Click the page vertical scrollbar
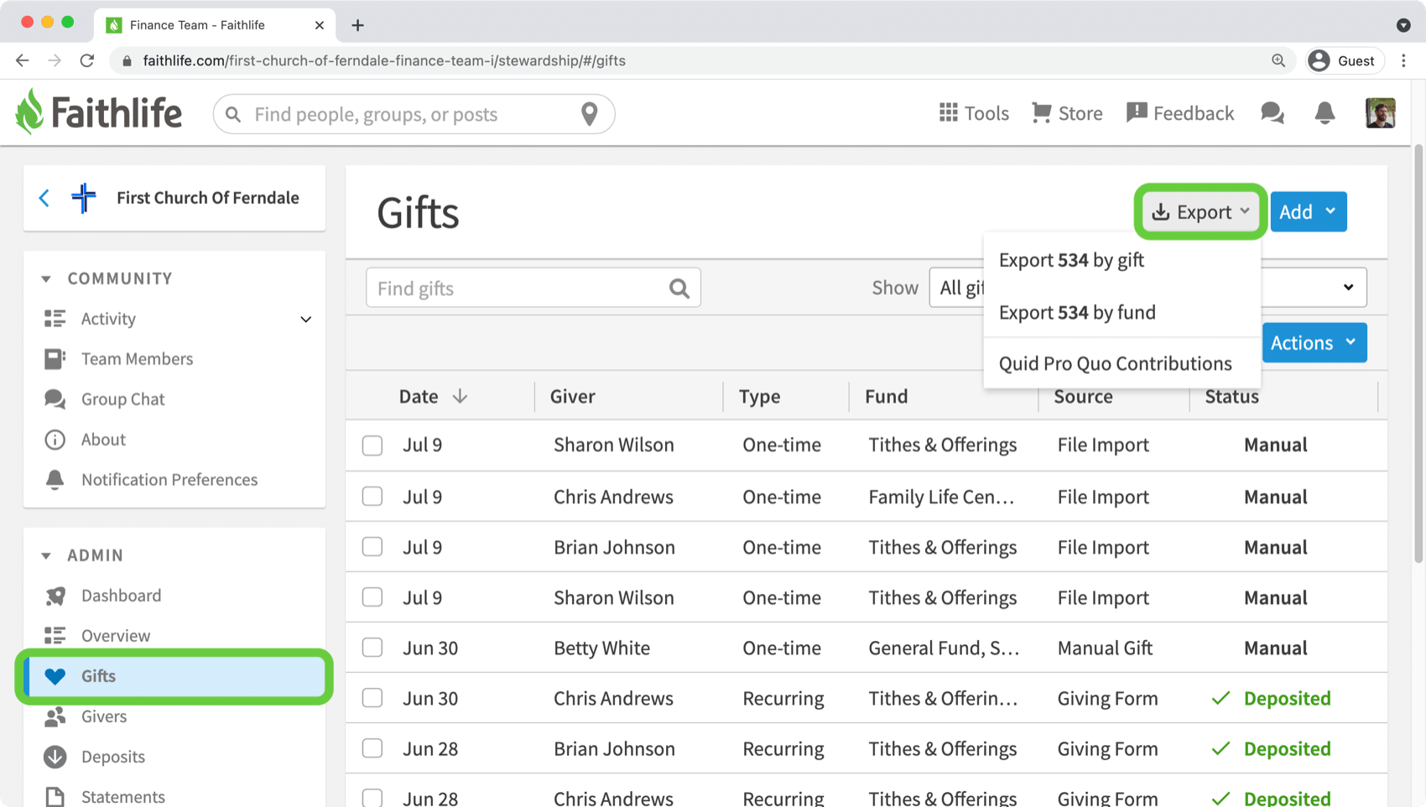The height and width of the screenshot is (807, 1426). pyautogui.click(x=1418, y=352)
